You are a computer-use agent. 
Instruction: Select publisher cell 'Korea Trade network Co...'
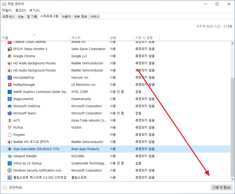(89, 120)
